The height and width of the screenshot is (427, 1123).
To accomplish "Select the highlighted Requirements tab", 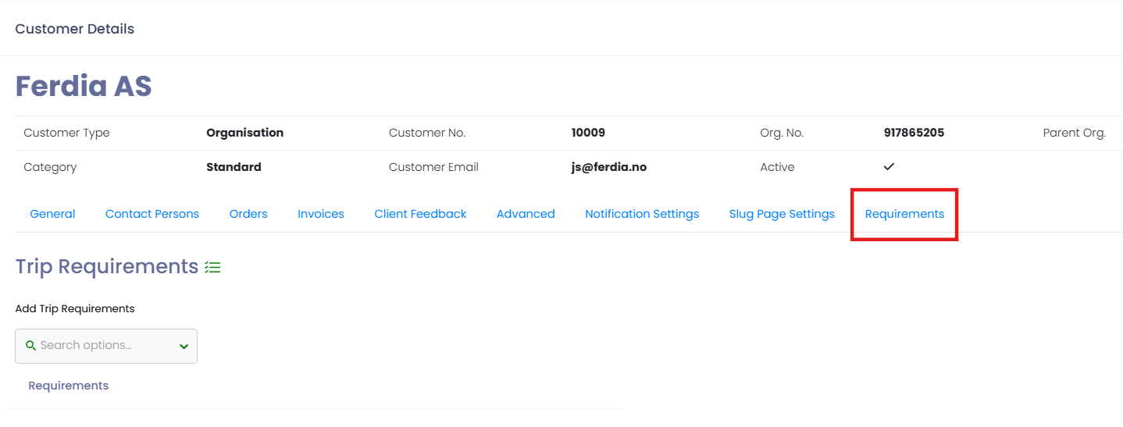I will pyautogui.click(x=904, y=214).
